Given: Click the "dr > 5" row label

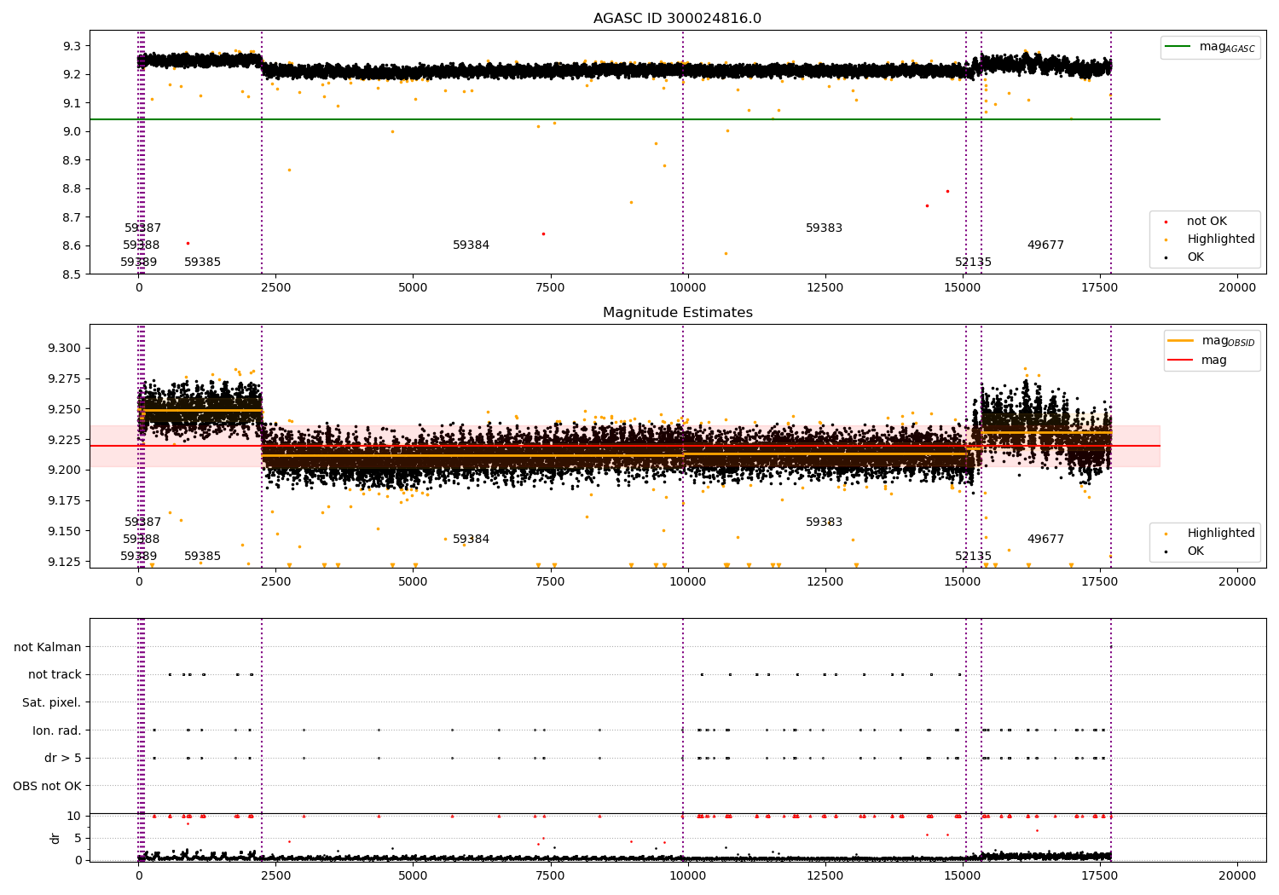Looking at the screenshot, I should pos(63,758).
